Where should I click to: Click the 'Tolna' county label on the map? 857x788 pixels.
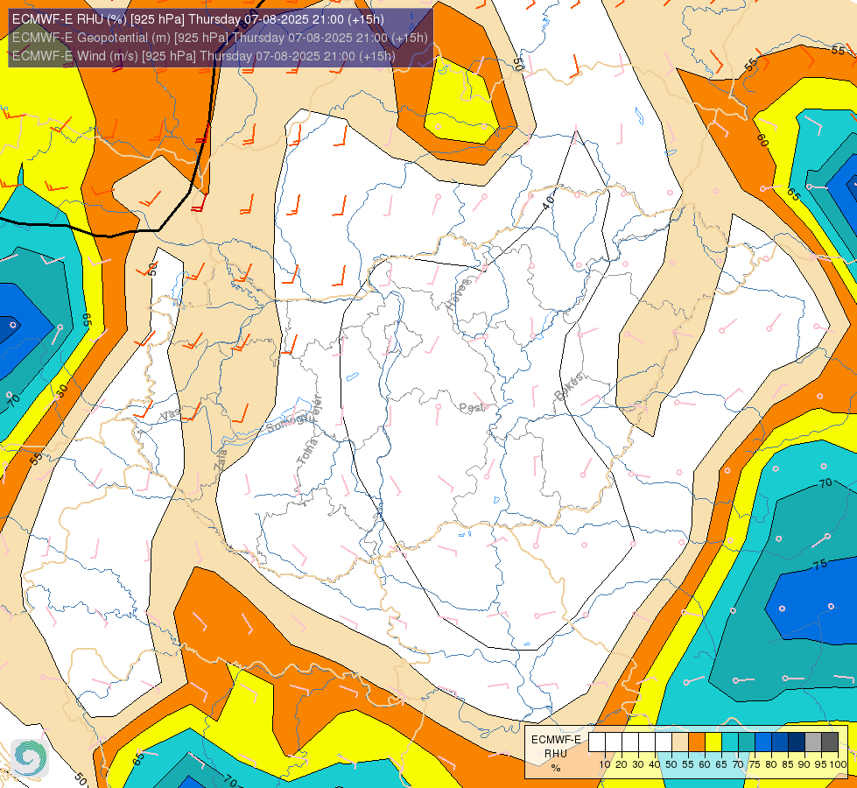click(x=306, y=452)
